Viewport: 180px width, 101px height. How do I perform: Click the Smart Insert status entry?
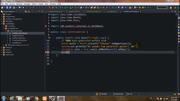[x=119, y=94]
